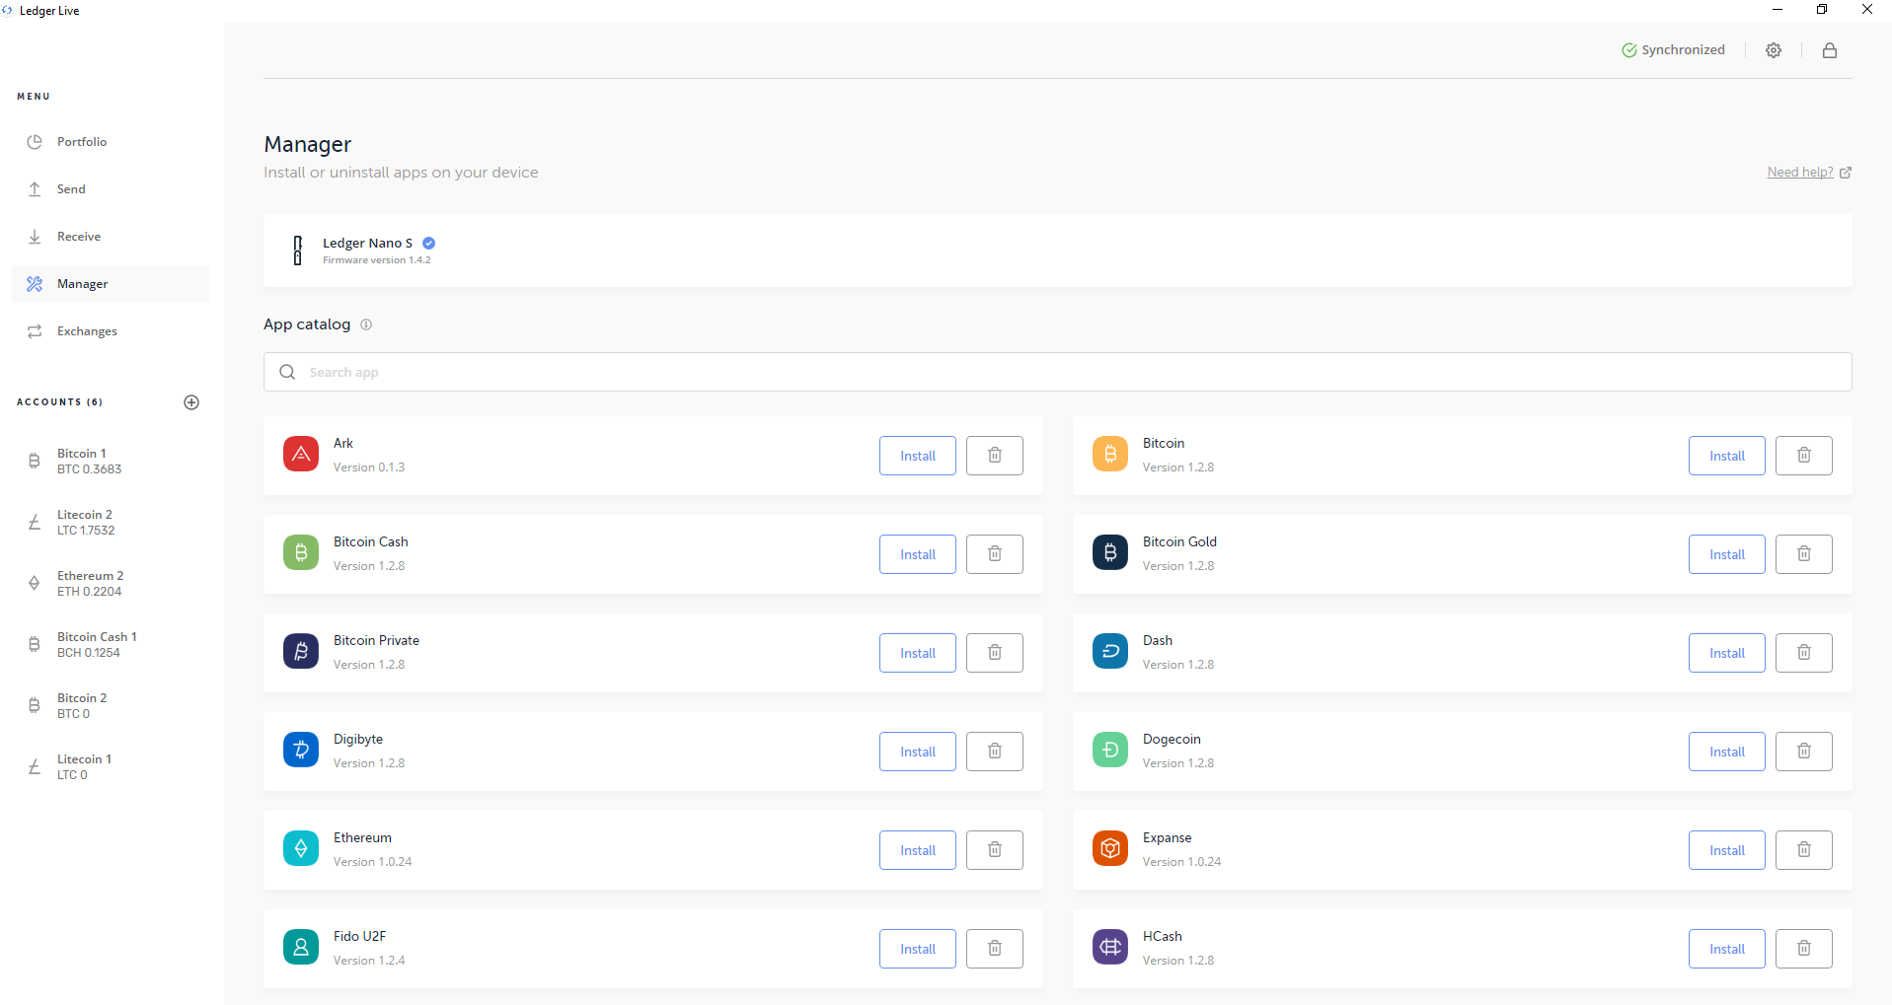Screen dimensions: 1892x1005
Task: Click the Bitcoin Cash app icon
Action: coord(301,552)
